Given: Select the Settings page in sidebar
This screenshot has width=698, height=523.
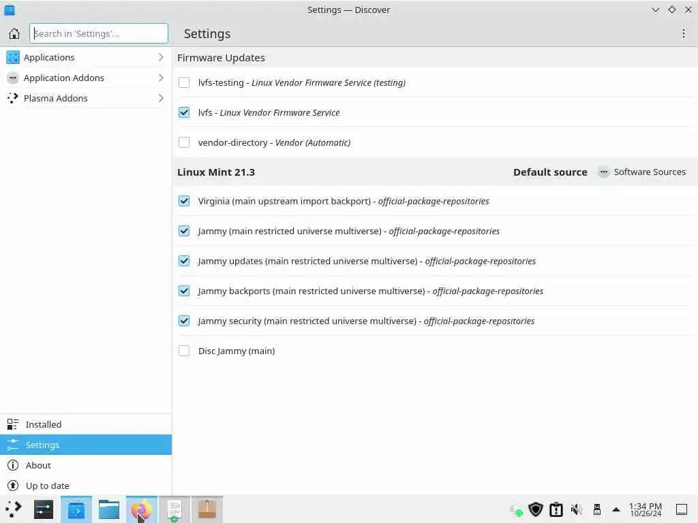Looking at the screenshot, I should point(86,445).
